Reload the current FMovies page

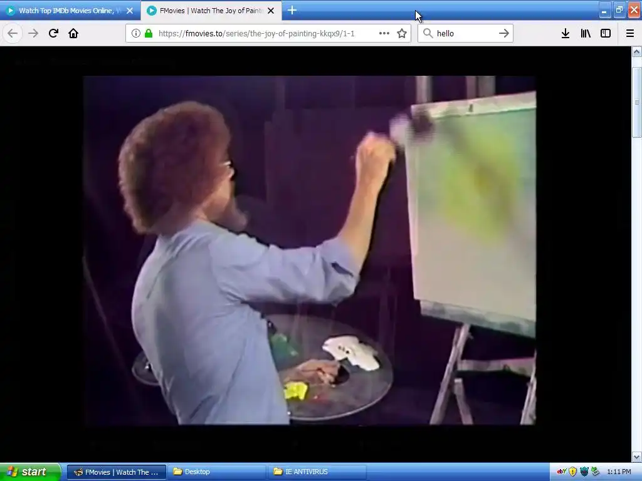(53, 33)
